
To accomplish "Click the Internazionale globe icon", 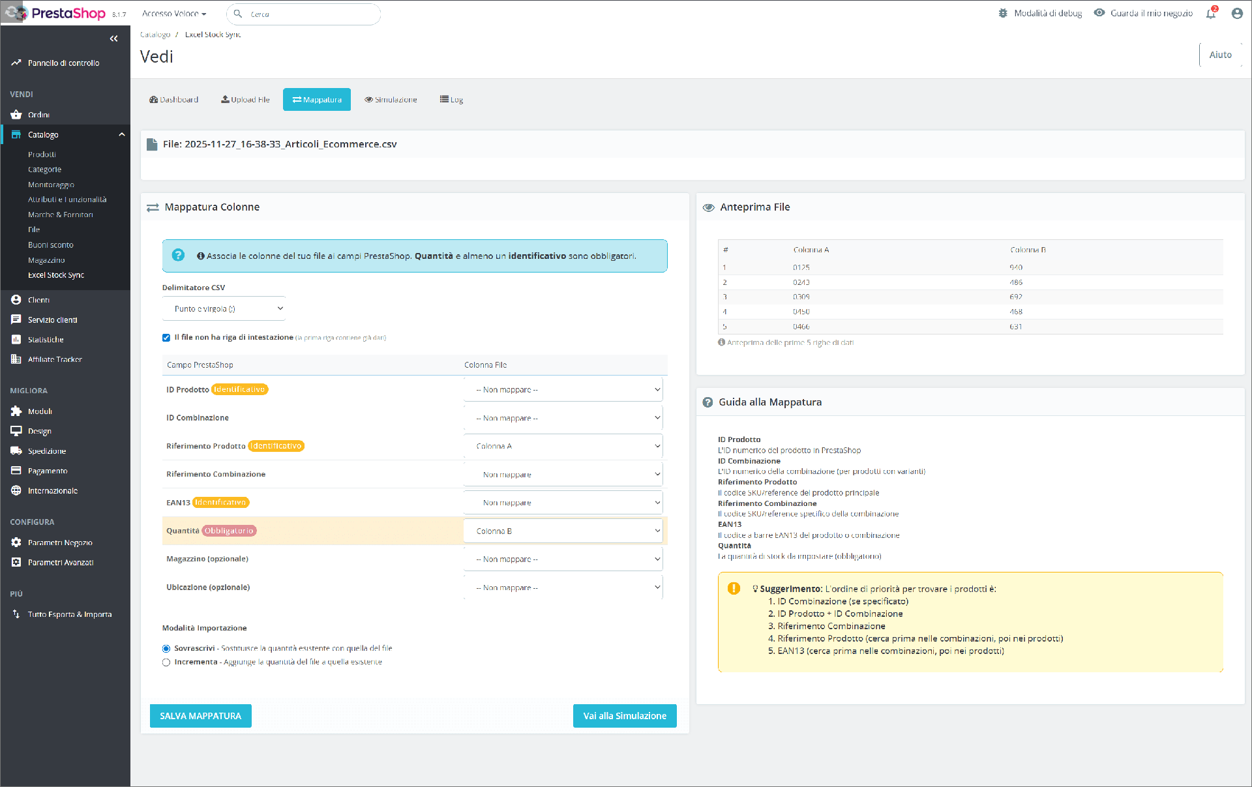I will [x=16, y=491].
